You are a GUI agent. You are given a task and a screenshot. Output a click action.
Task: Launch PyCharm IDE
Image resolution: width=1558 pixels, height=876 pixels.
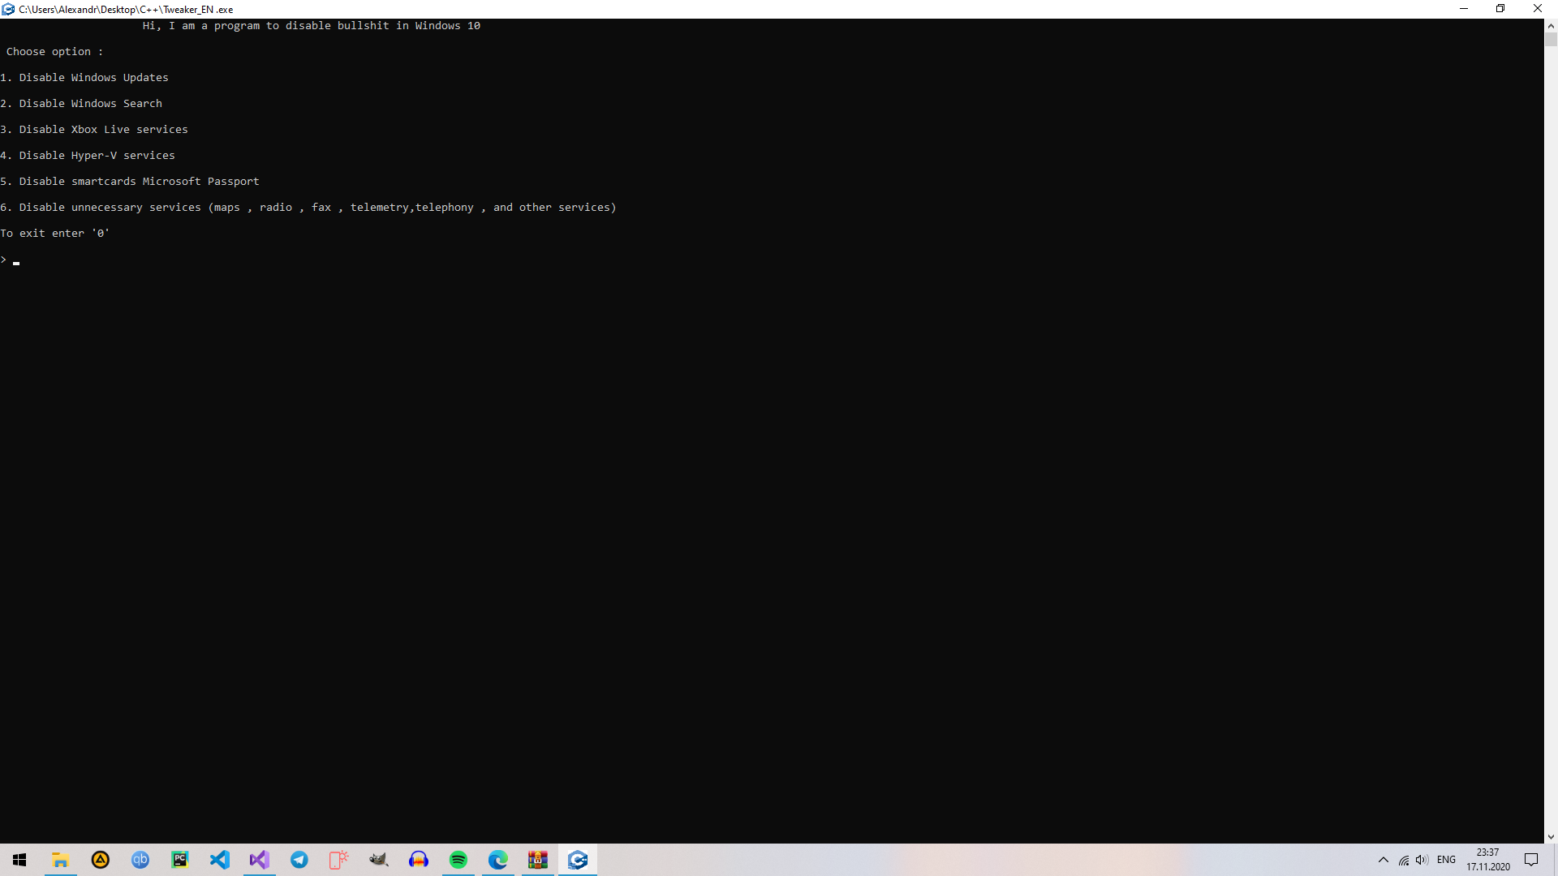pyautogui.click(x=179, y=860)
